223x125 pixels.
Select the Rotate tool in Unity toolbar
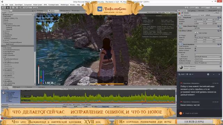point(11,8)
